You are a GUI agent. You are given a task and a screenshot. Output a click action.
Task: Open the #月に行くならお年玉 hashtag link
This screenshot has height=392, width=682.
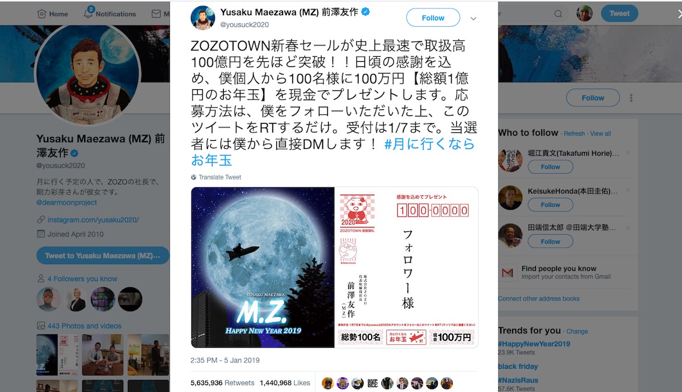click(332, 152)
